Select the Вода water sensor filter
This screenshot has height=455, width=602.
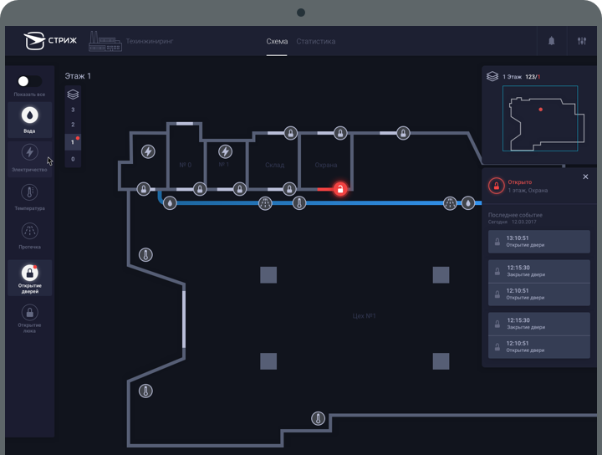pyautogui.click(x=30, y=118)
